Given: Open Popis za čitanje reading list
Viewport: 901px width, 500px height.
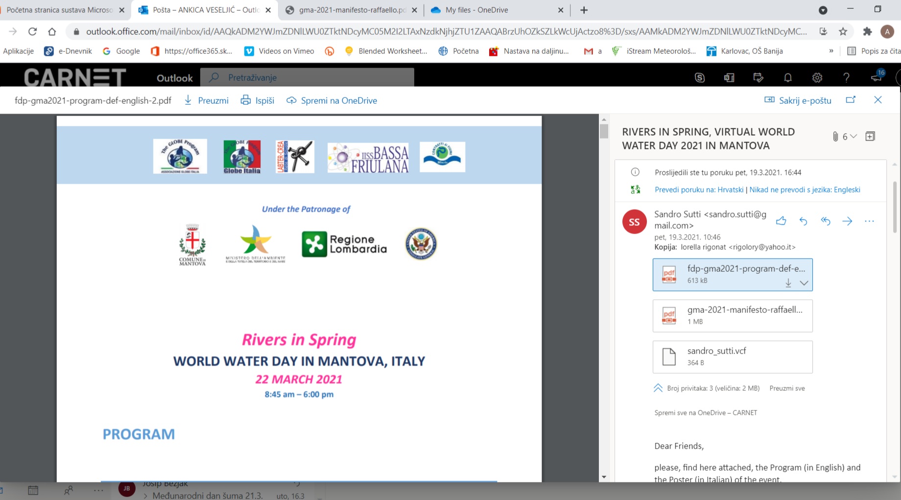Looking at the screenshot, I should coord(874,51).
